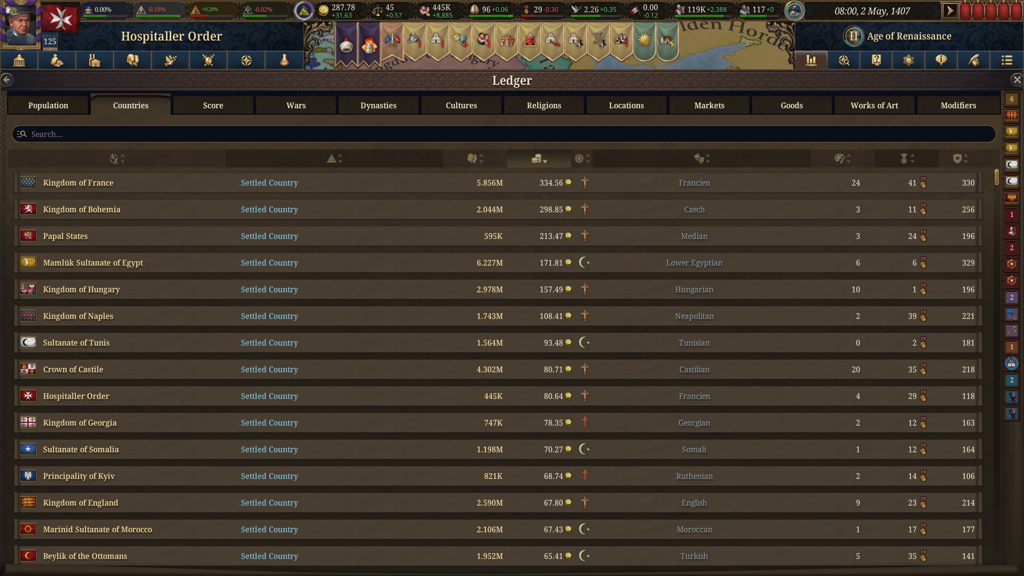This screenshot has width=1024, height=576.
Task: Toggle the outliner list button
Action: click(1006, 60)
